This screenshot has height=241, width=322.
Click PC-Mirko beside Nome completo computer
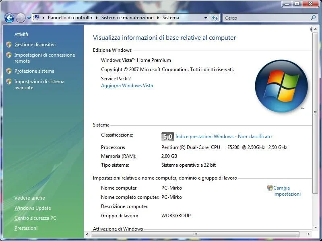click(172, 197)
